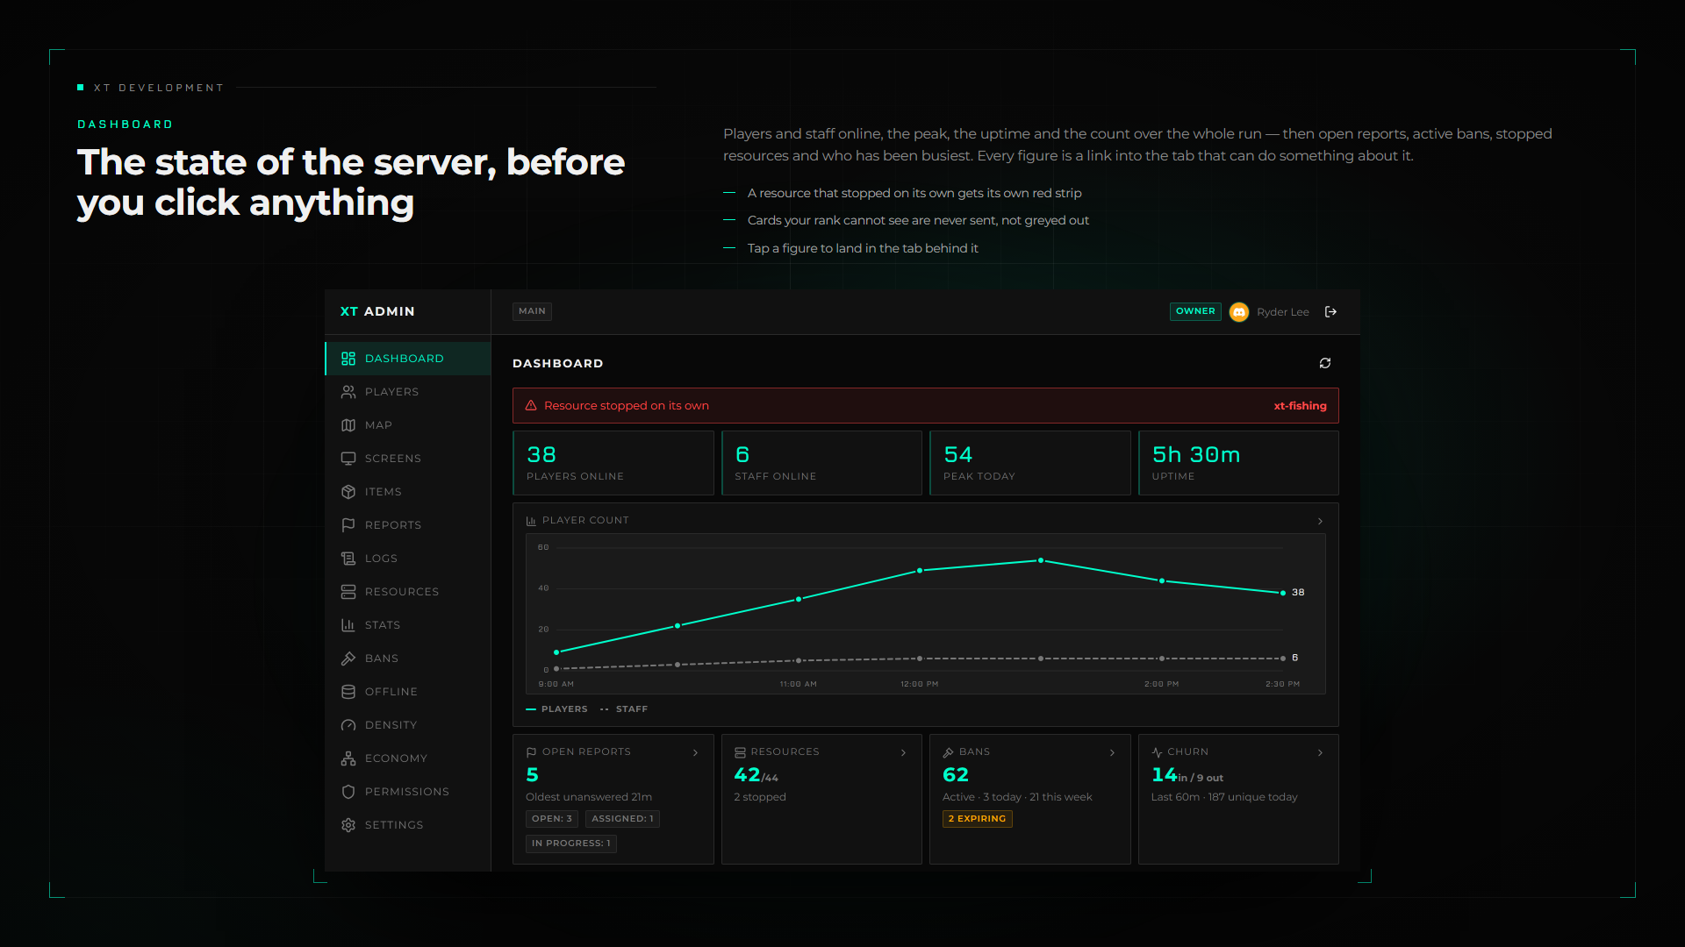The height and width of the screenshot is (947, 1685).
Task: Click the '2 stopped' resources text
Action: [760, 797]
